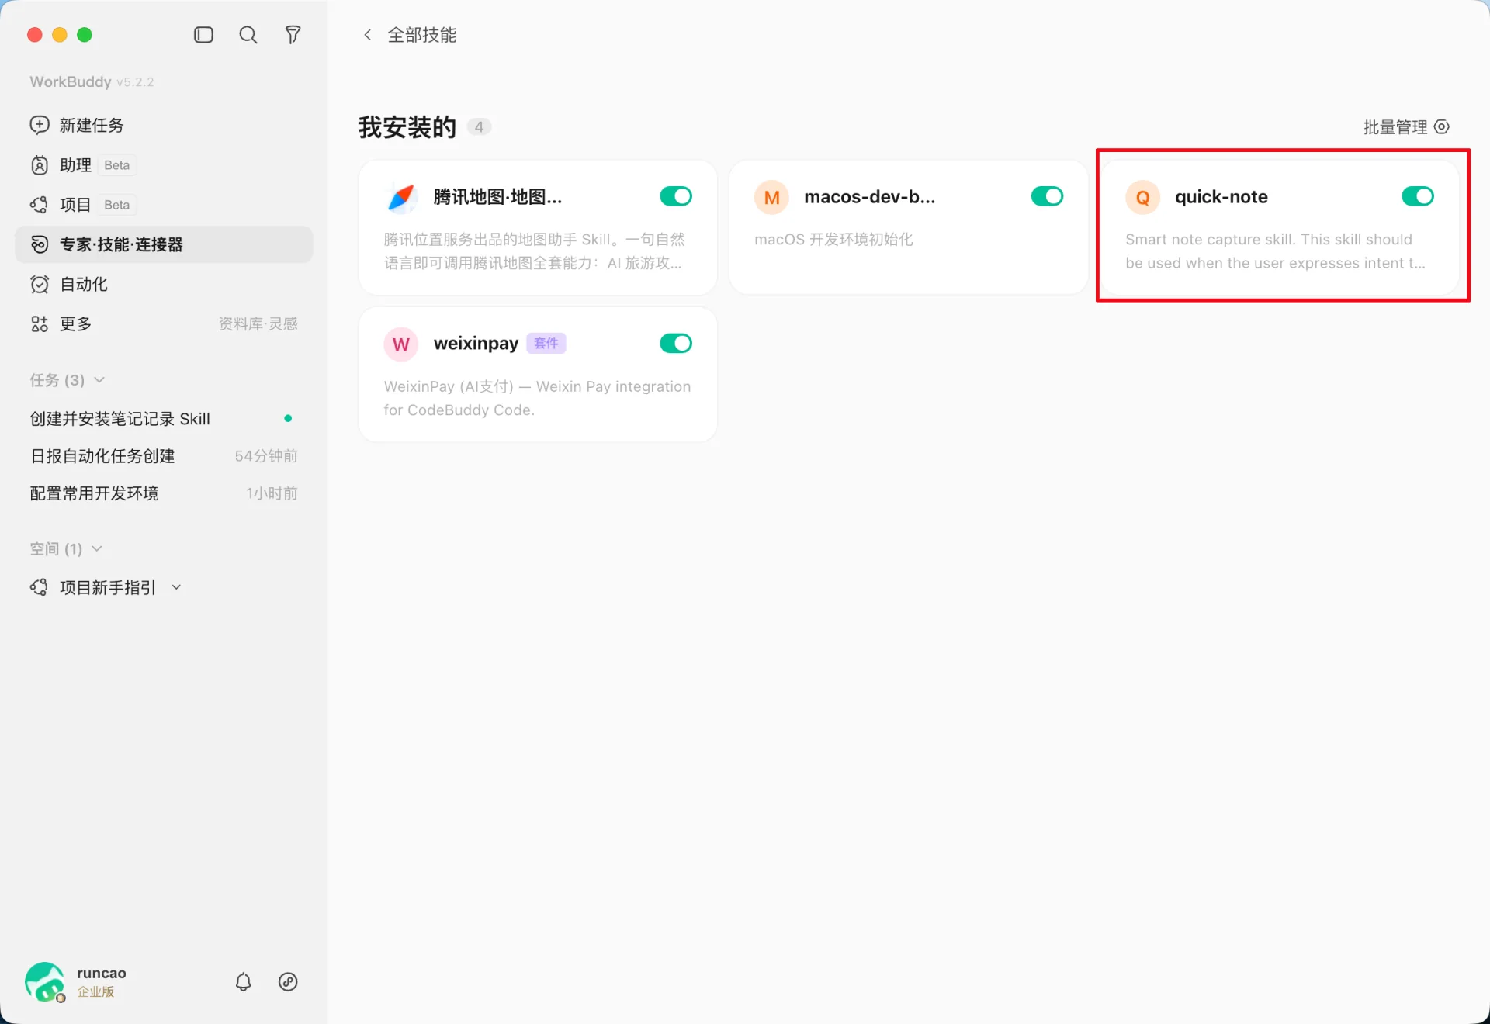Go to 自动化 in sidebar

click(x=164, y=285)
